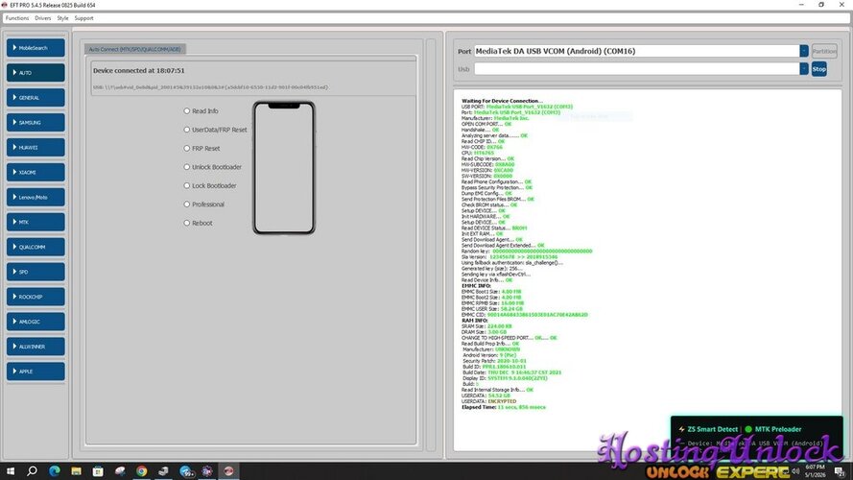Open the Functions menu
This screenshot has width=853, height=480.
coord(17,18)
